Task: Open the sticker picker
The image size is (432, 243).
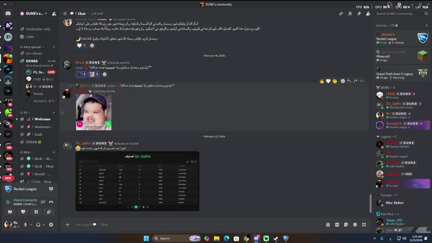Action: pos(346,225)
